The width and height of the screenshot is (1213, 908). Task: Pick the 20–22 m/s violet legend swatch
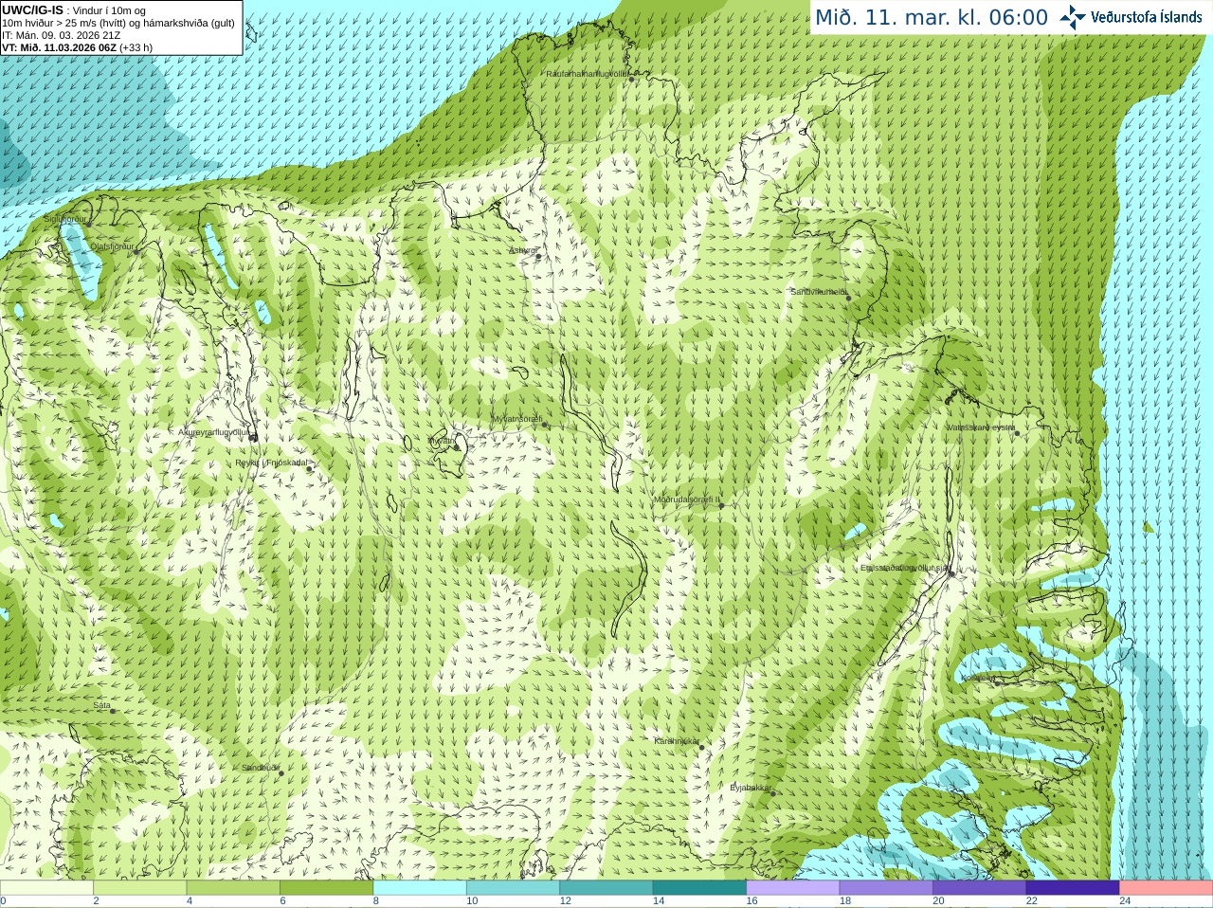coord(980,888)
